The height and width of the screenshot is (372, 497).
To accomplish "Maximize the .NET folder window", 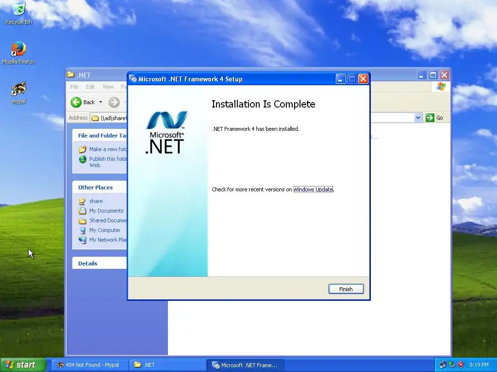I will [433, 75].
